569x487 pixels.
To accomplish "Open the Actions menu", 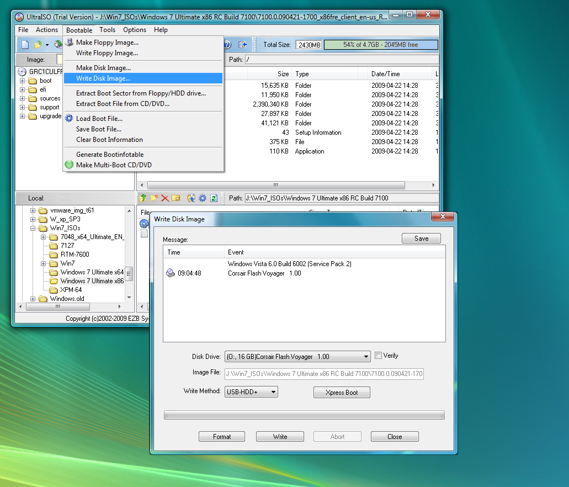I will tap(47, 30).
